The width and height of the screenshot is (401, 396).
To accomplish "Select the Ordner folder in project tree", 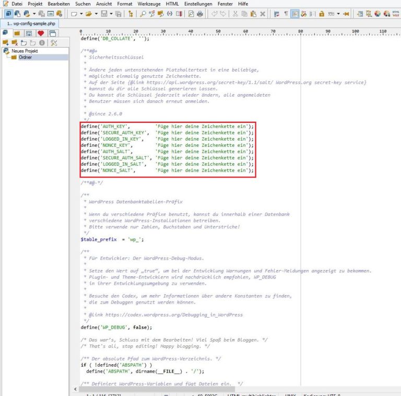I will 26,57.
